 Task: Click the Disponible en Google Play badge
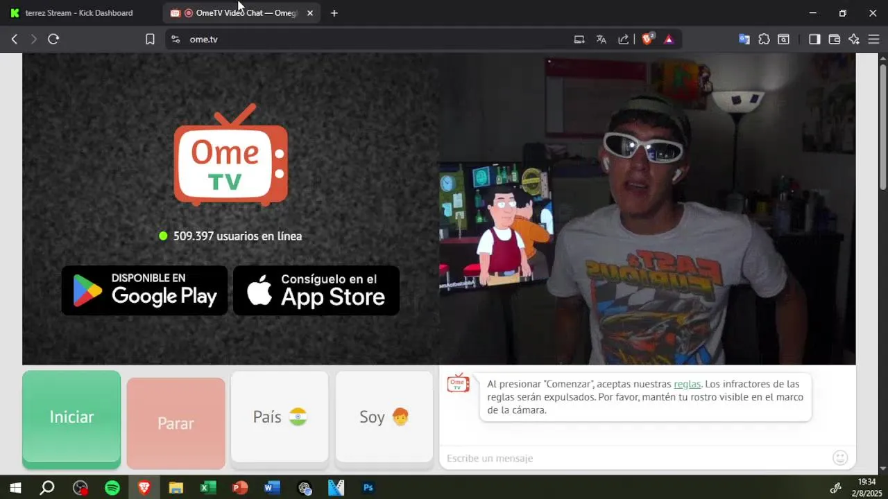[x=145, y=290]
